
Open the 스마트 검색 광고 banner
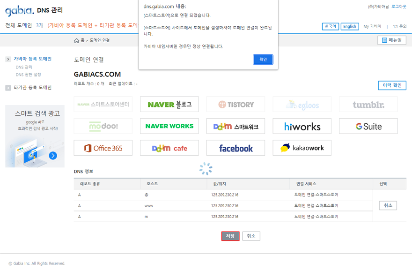(35, 136)
